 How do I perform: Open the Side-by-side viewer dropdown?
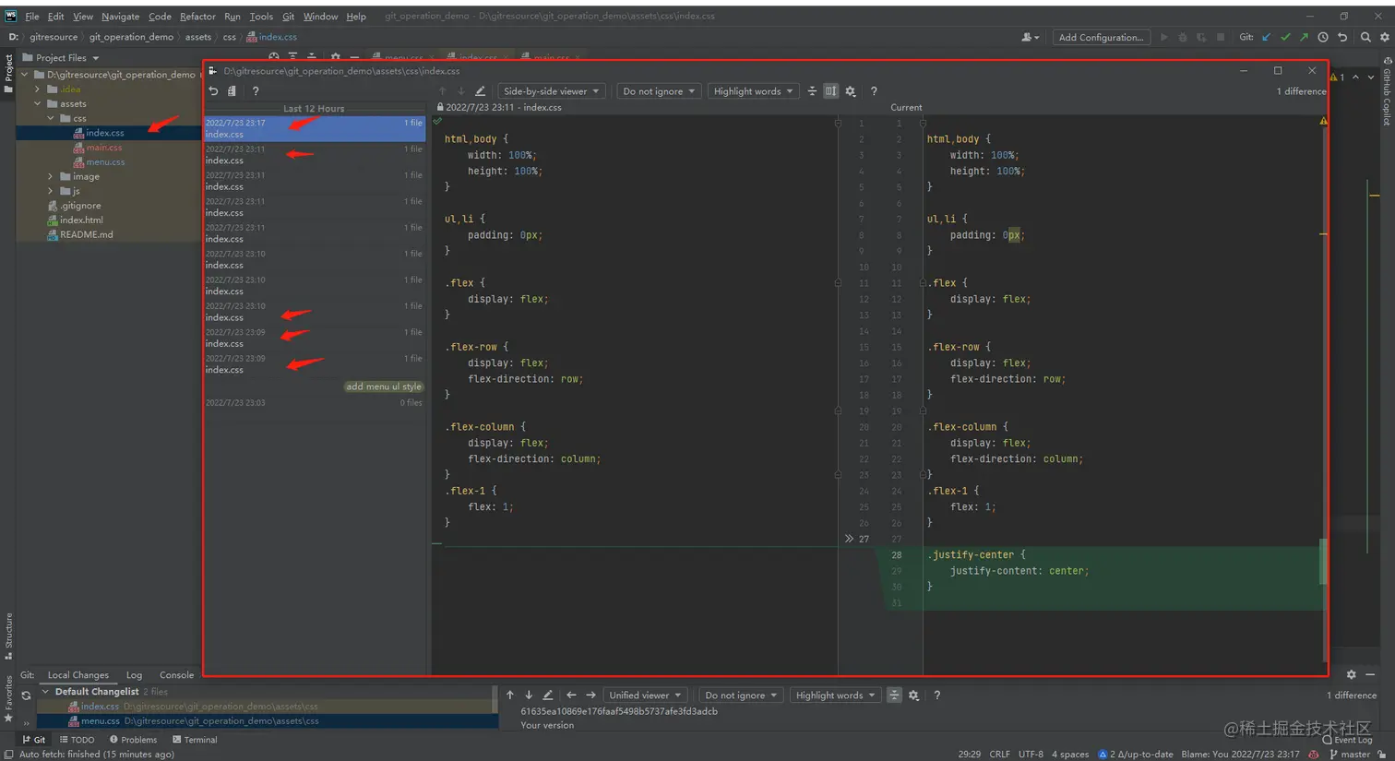click(x=551, y=91)
